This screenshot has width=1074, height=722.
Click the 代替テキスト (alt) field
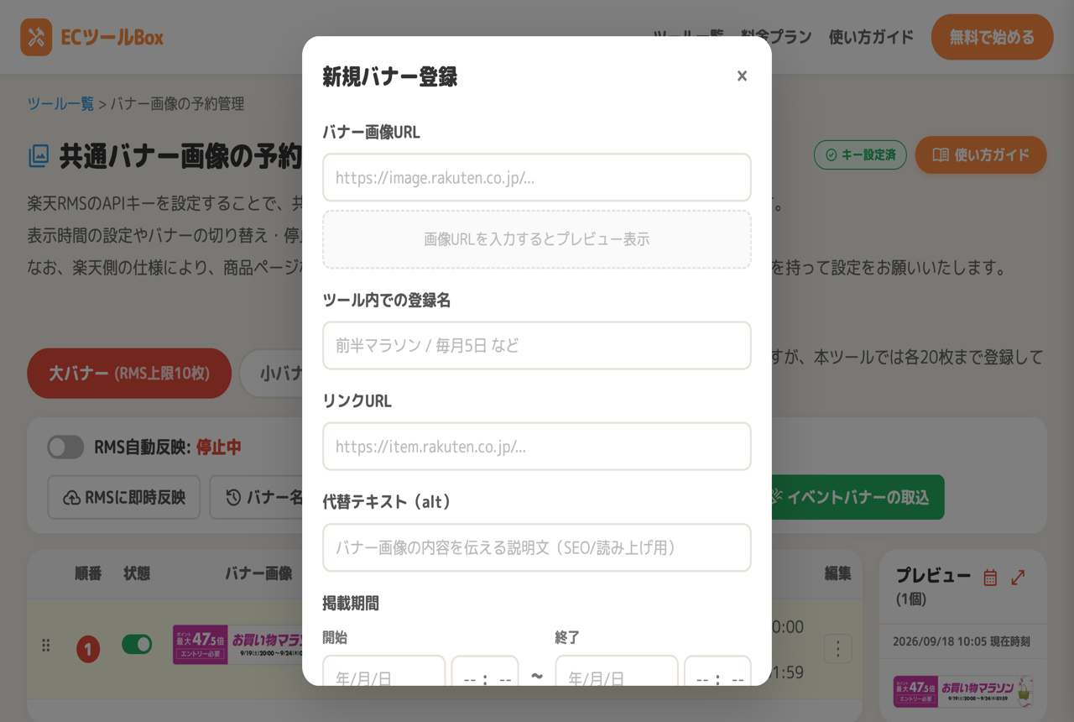tap(537, 547)
